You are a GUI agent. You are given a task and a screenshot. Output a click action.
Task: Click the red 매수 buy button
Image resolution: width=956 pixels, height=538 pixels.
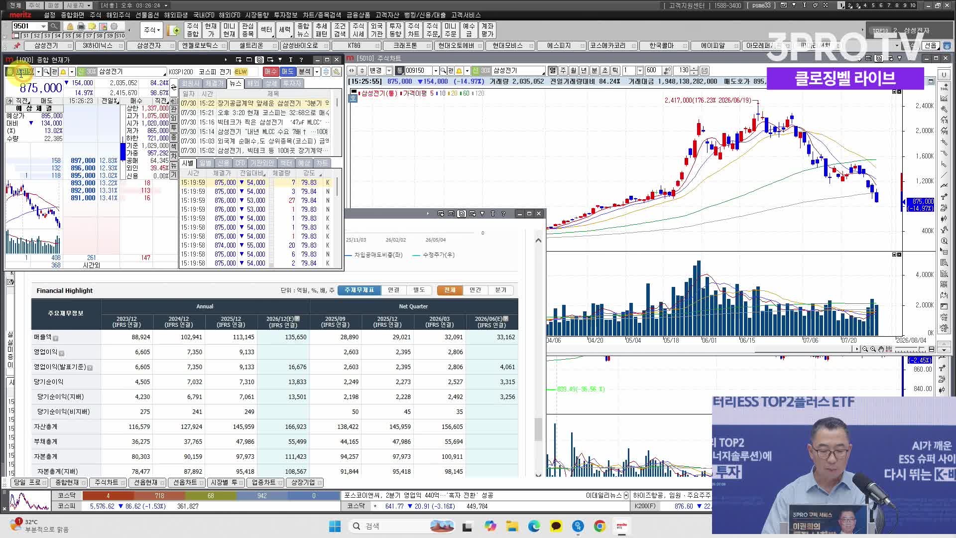pos(270,72)
